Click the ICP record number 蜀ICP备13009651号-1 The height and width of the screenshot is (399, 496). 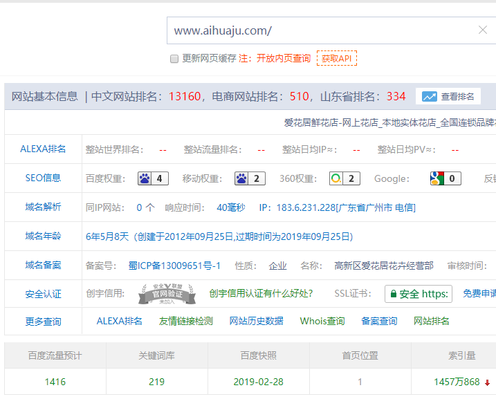pyautogui.click(x=174, y=266)
